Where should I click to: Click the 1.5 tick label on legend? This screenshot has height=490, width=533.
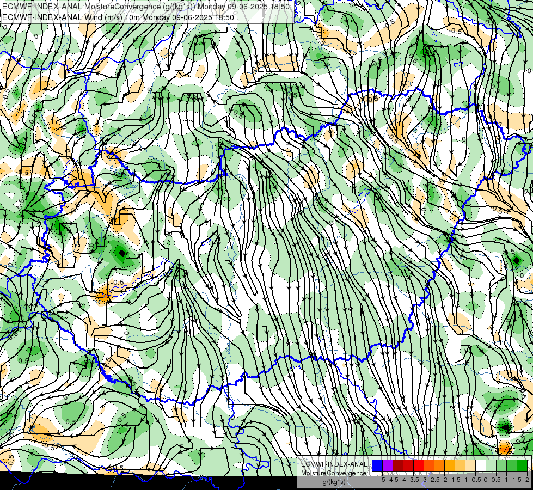[x=517, y=480]
